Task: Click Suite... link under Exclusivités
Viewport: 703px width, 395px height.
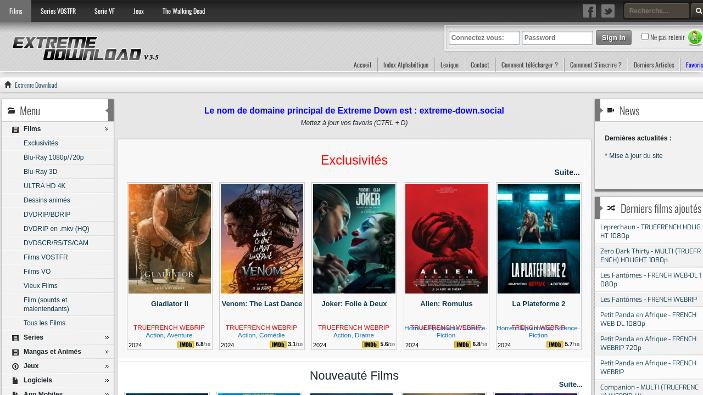Action: pos(567,172)
